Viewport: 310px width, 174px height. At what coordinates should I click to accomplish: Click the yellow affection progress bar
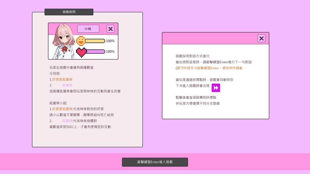(x=95, y=41)
